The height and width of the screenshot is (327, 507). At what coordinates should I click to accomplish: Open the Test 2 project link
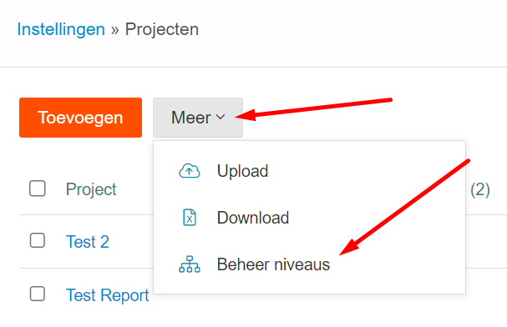pos(88,242)
